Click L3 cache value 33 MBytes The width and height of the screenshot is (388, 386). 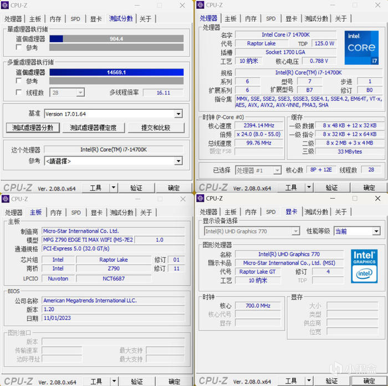350,151
